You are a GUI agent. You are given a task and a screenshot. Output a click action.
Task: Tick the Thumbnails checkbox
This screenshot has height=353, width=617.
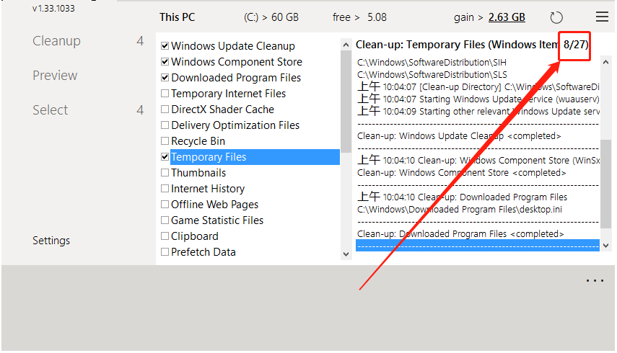pos(165,173)
